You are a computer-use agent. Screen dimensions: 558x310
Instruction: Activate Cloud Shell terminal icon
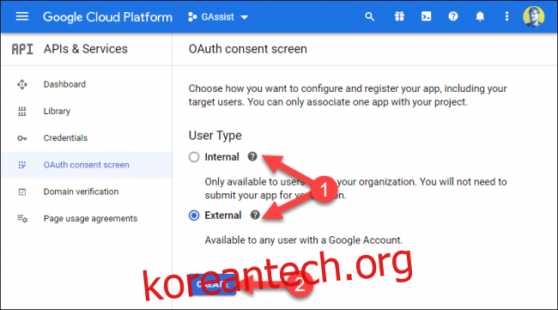tap(426, 16)
